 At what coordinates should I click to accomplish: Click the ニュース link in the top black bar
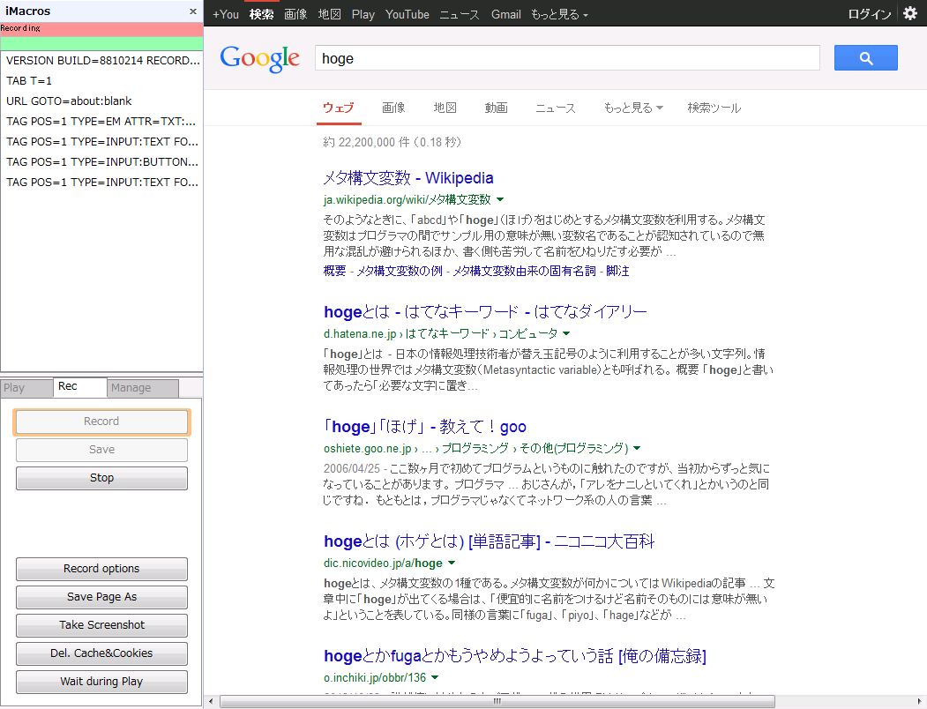(460, 14)
